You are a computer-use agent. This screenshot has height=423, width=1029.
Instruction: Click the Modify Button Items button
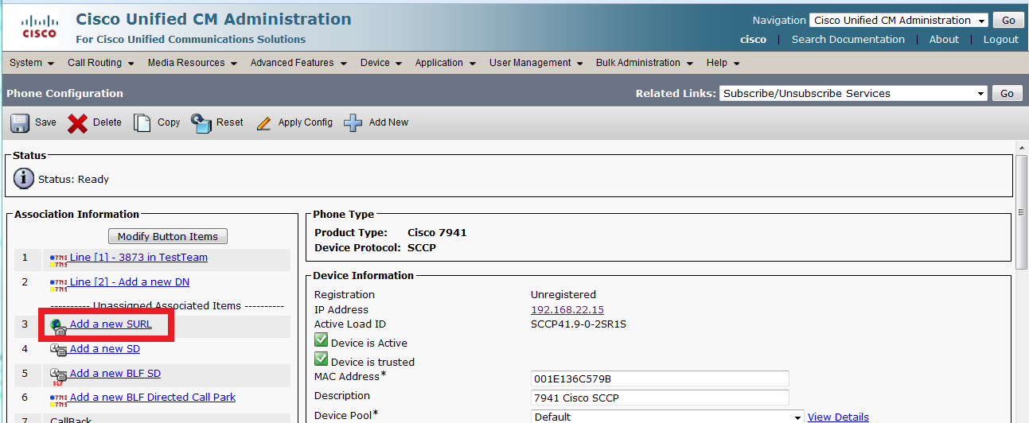[168, 236]
